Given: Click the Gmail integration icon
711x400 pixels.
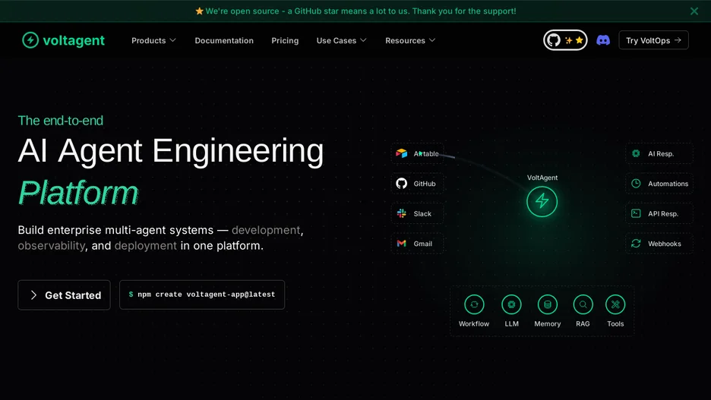Looking at the screenshot, I should (x=401, y=243).
